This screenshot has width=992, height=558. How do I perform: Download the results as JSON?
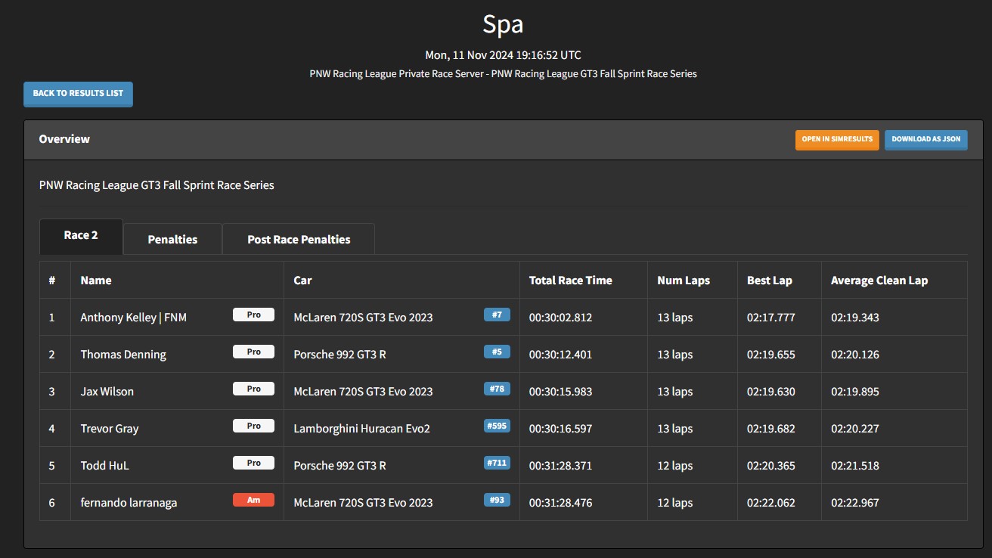[x=926, y=140]
